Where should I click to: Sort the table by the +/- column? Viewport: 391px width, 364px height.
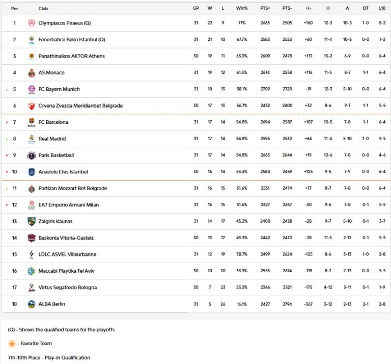tap(308, 8)
